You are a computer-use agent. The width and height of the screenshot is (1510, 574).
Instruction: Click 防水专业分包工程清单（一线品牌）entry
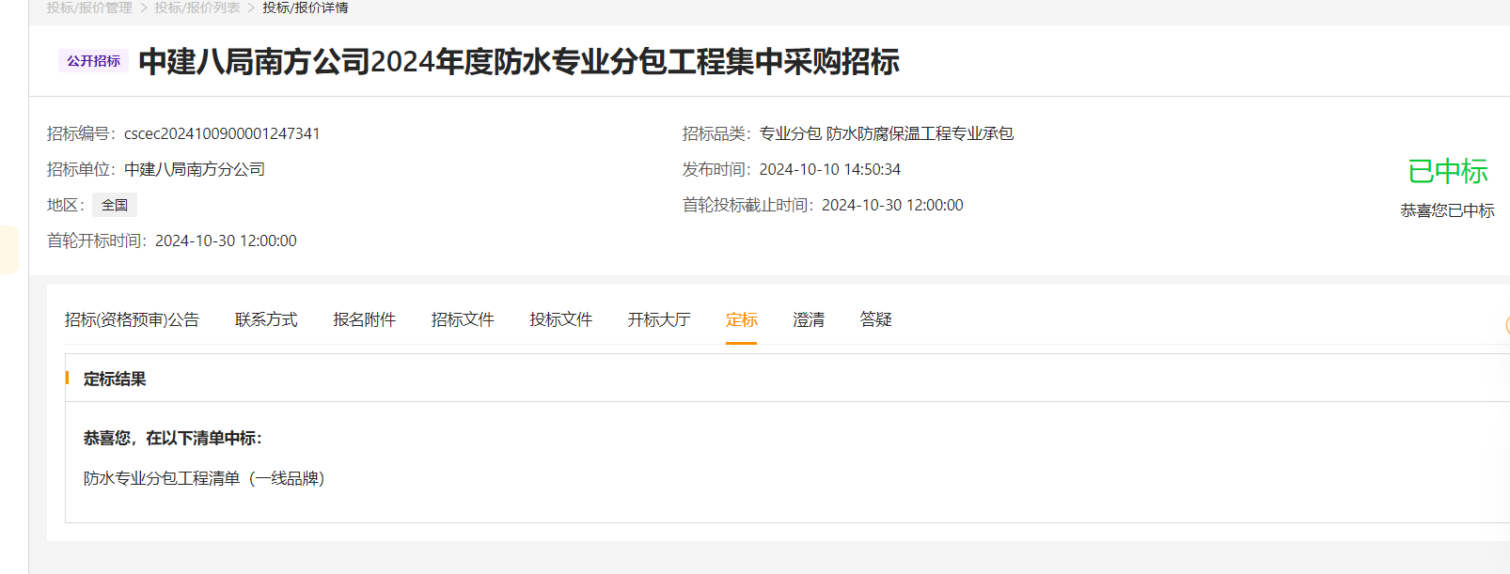pos(204,478)
